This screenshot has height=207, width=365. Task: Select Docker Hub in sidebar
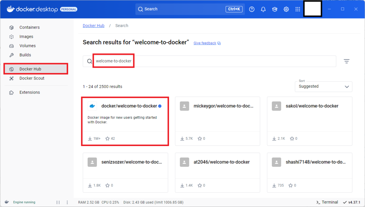[x=36, y=69]
